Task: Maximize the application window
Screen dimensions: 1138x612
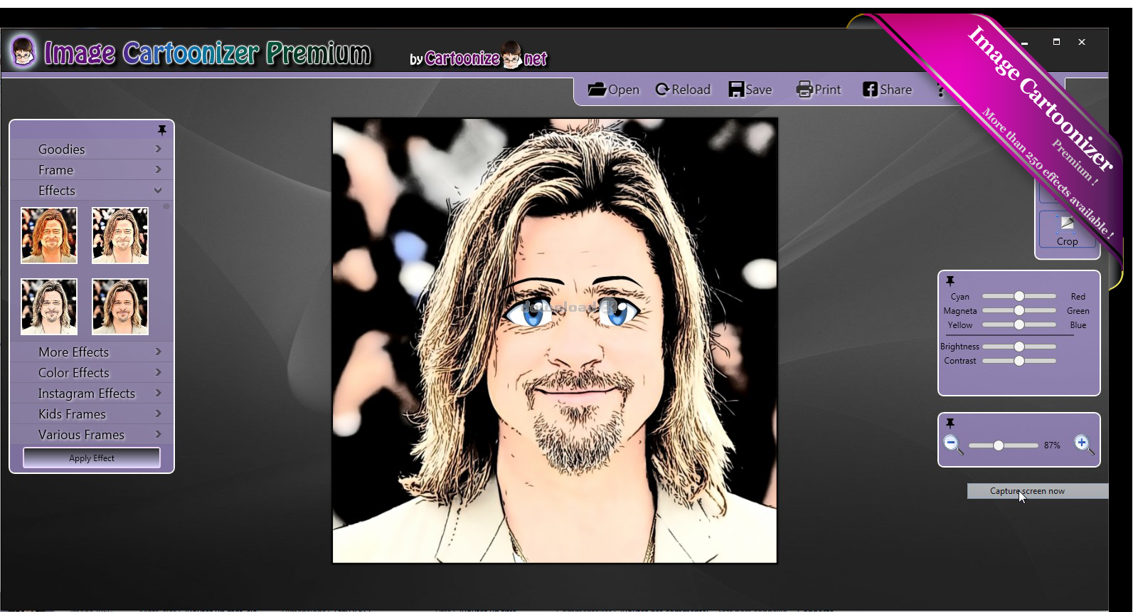Action: tap(1056, 42)
